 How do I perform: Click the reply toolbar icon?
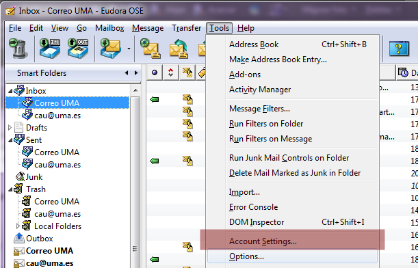click(179, 49)
